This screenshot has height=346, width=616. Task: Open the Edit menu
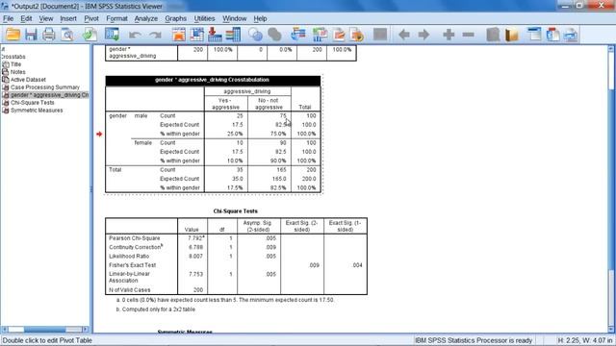click(26, 18)
